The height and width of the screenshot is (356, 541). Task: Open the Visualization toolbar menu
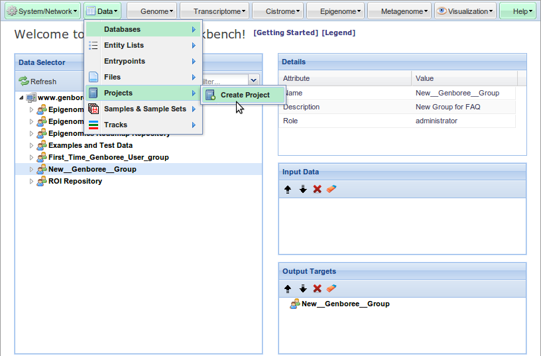465,11
